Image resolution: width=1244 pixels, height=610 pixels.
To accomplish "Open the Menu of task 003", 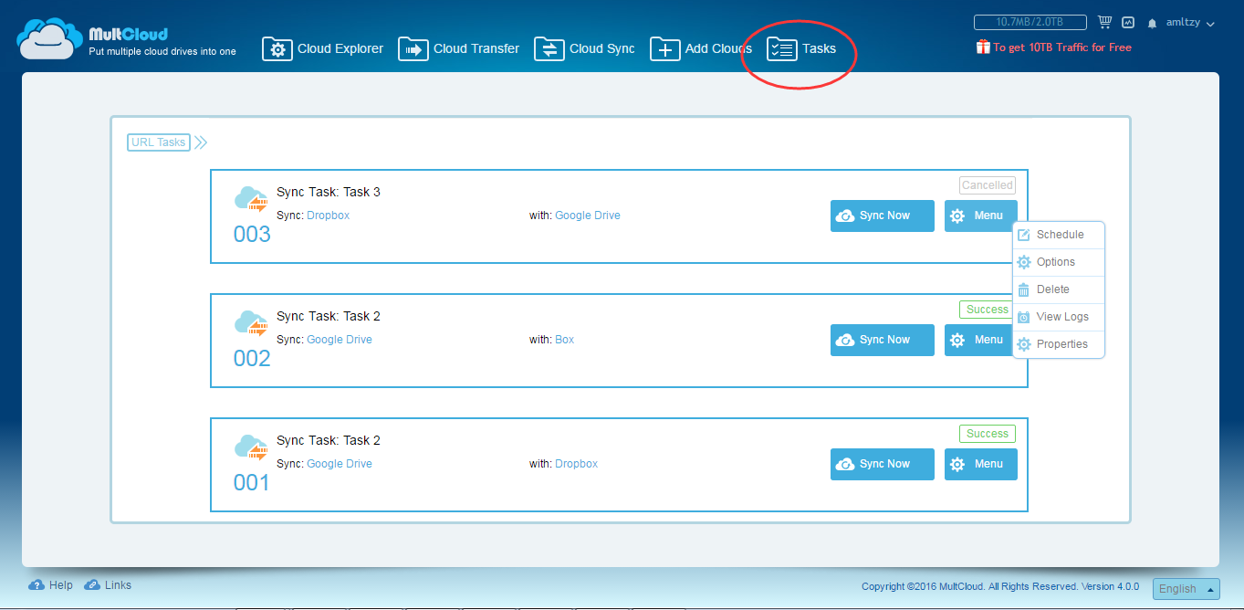I will pos(980,216).
